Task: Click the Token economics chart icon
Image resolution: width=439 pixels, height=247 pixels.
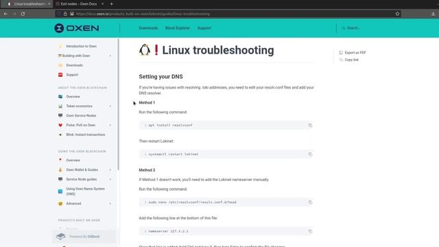Action: [x=60, y=106]
